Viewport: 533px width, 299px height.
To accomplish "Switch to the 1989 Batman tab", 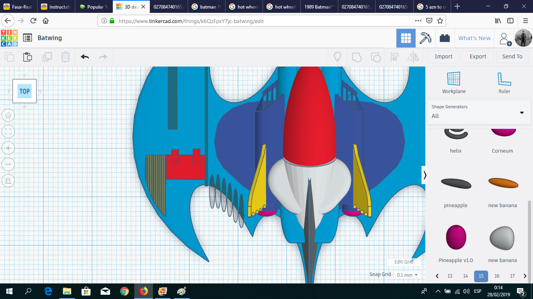I will pyautogui.click(x=319, y=7).
